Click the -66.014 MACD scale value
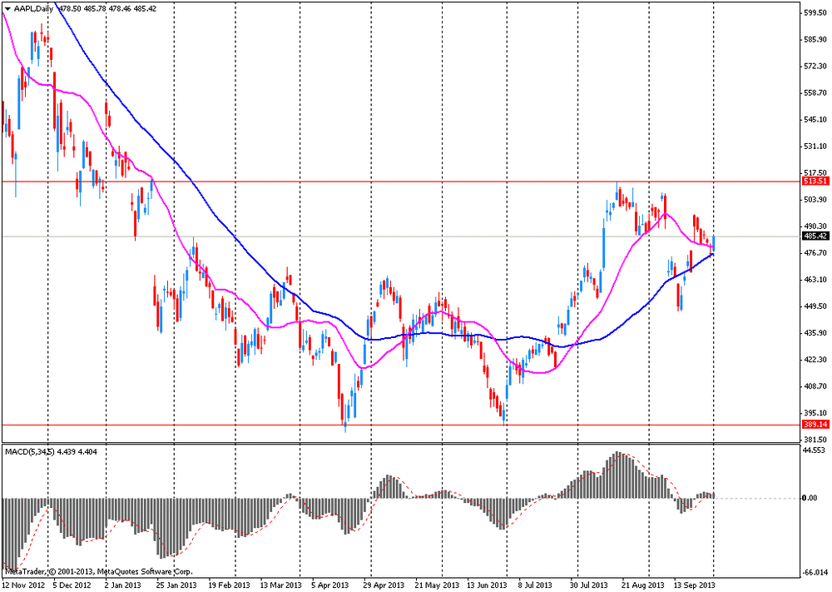The image size is (832, 592). [816, 573]
